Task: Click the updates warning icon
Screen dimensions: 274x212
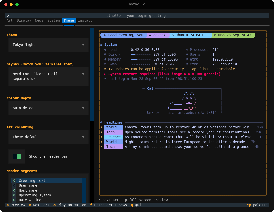Action: (105, 69)
